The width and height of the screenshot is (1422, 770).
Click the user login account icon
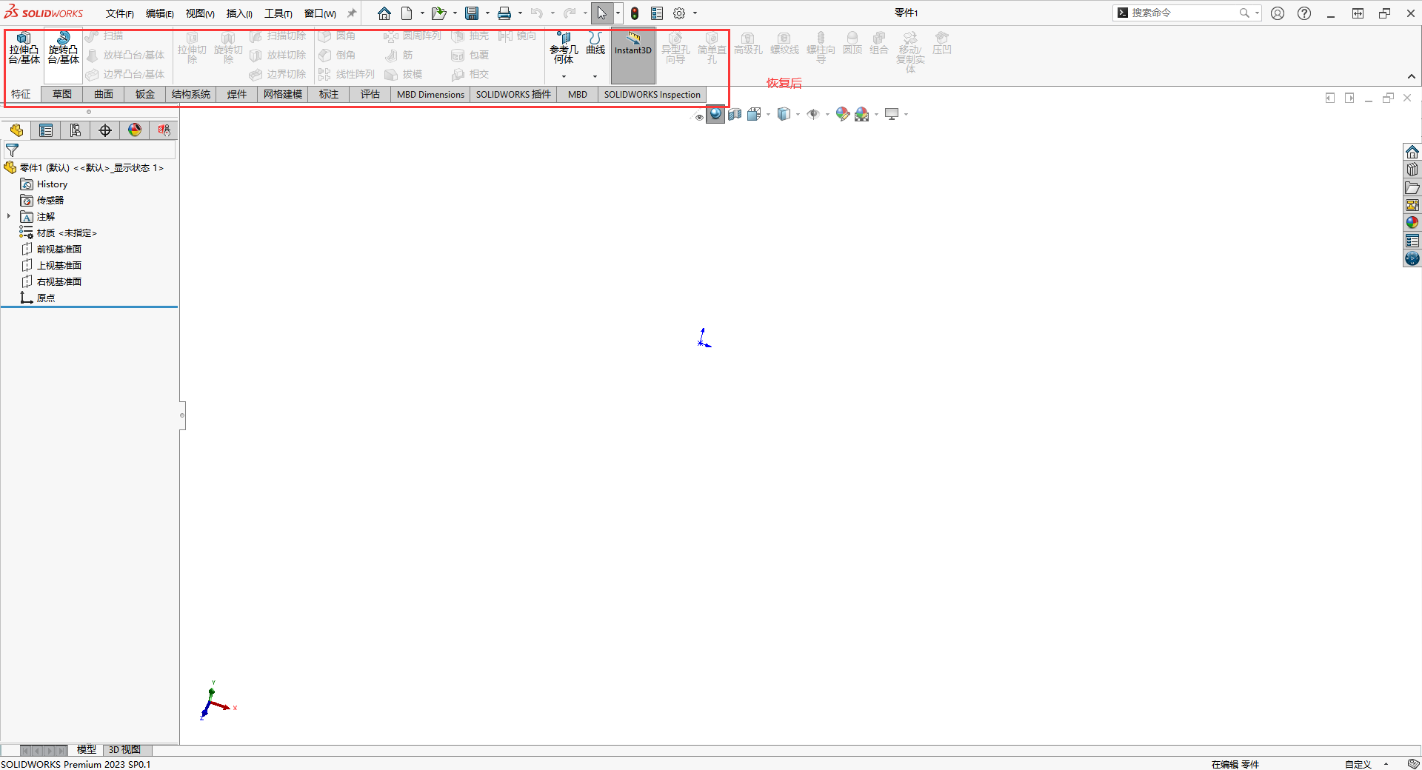[x=1278, y=13]
